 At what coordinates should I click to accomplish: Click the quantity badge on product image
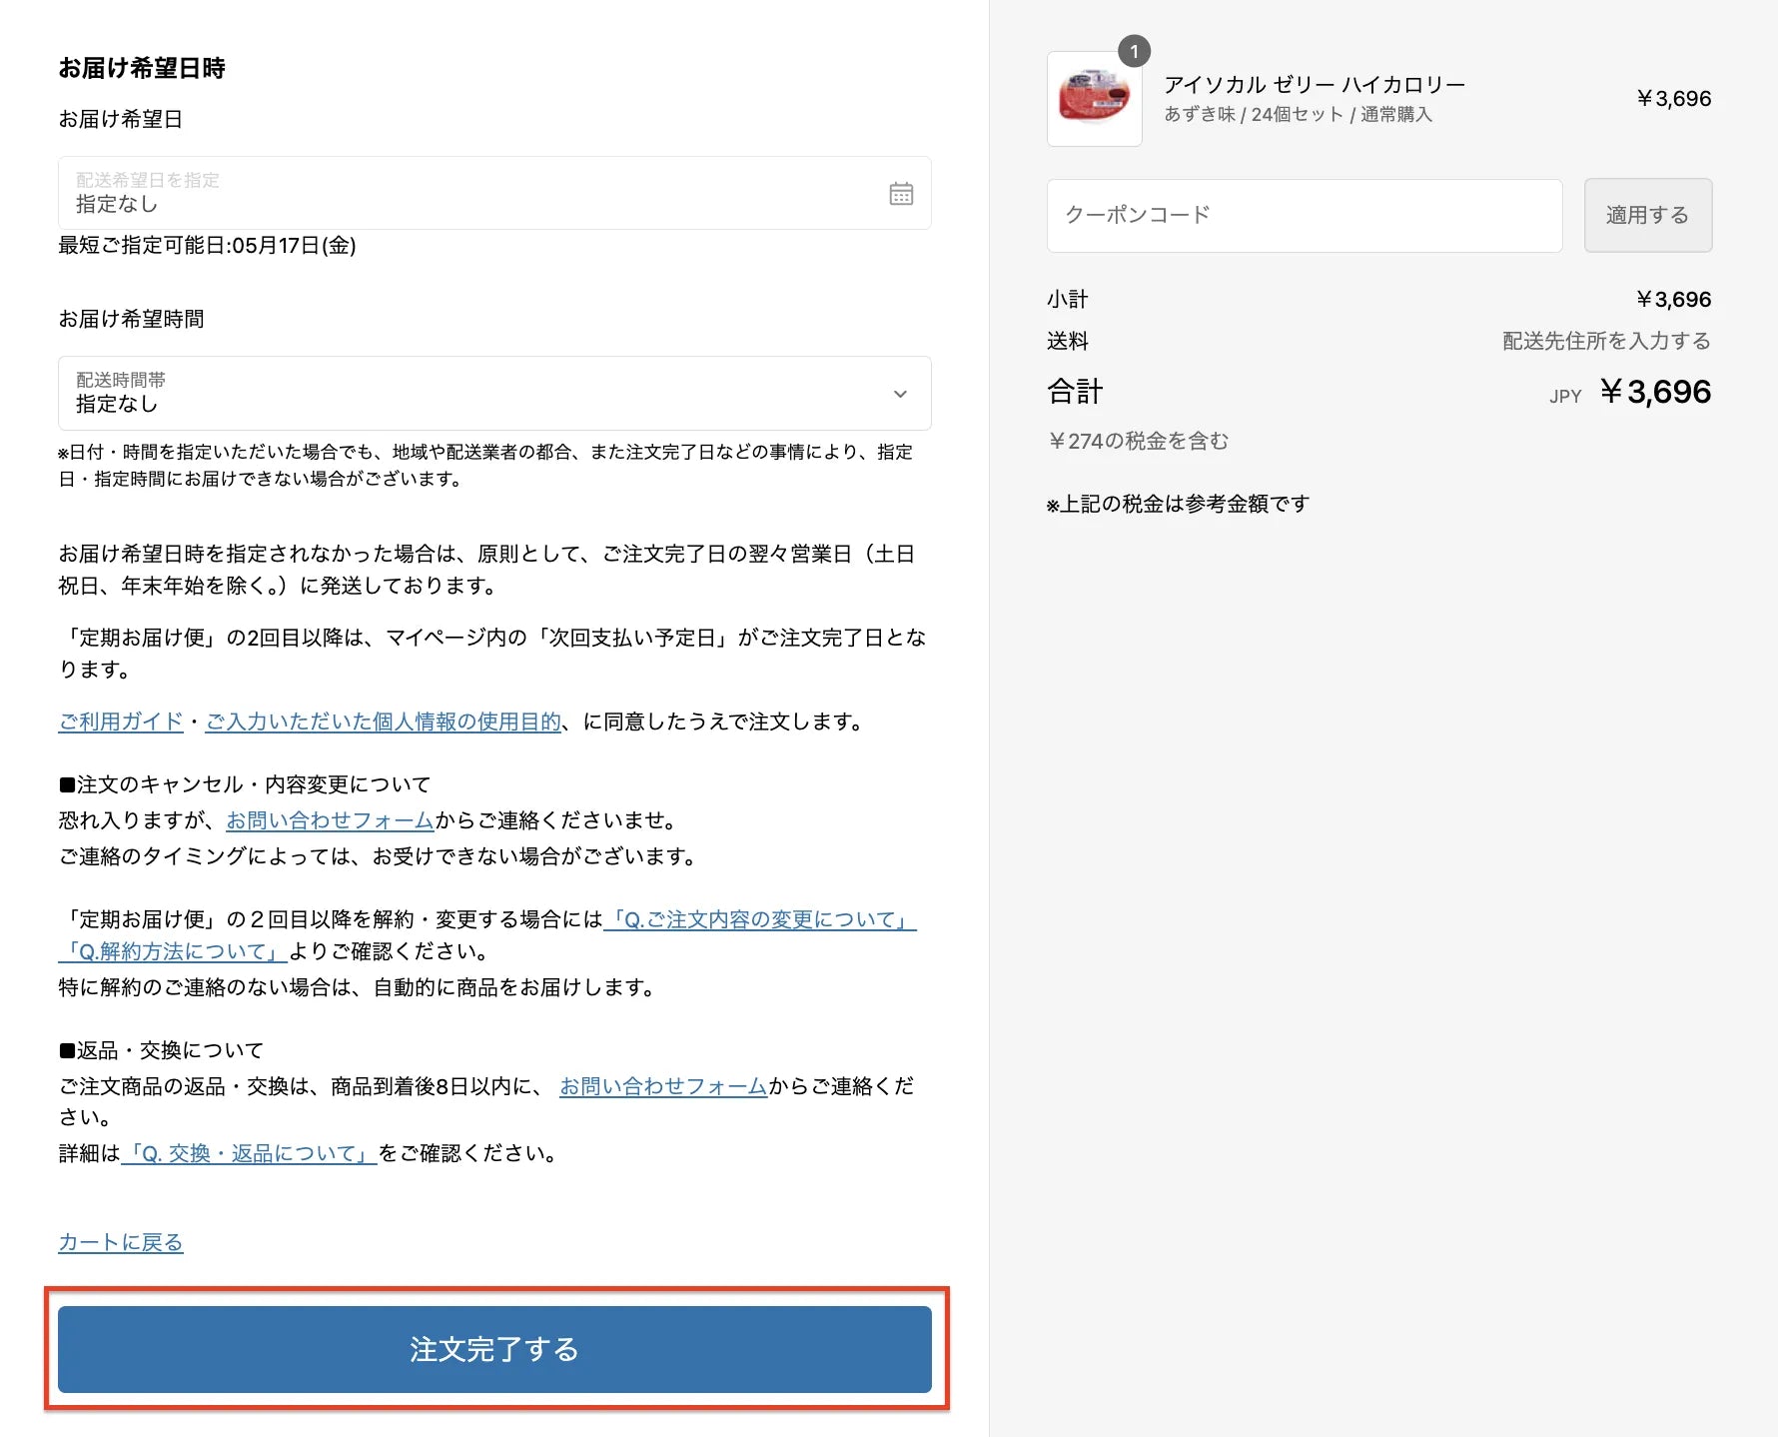[x=1134, y=51]
